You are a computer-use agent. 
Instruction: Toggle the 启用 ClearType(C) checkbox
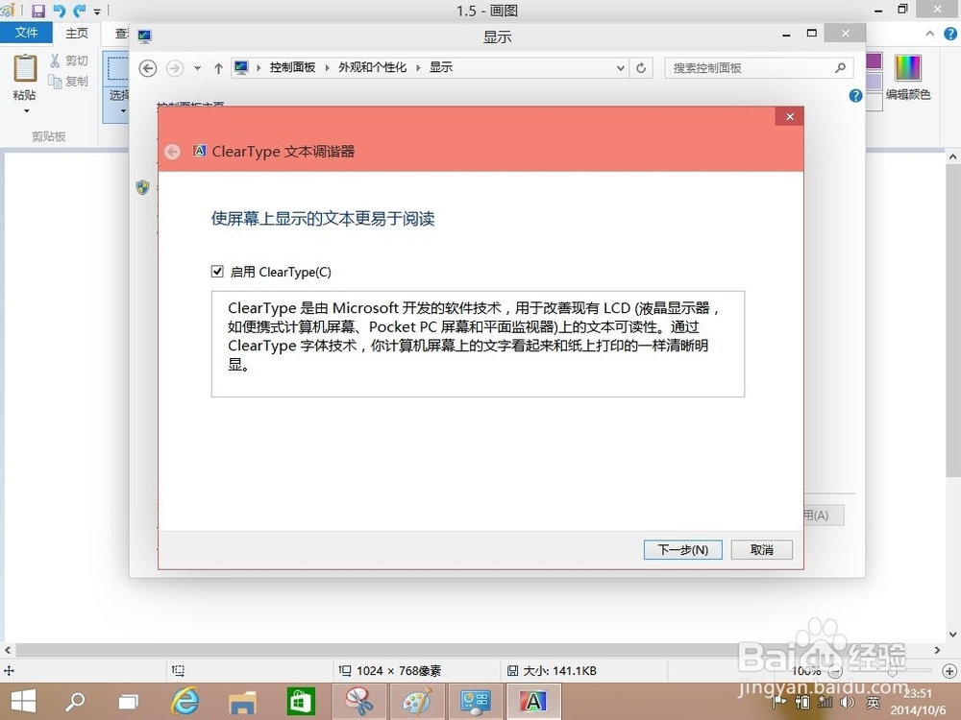click(217, 272)
